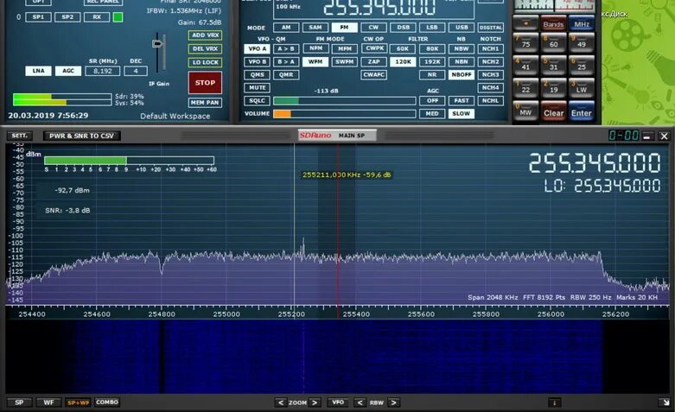The width and height of the screenshot is (675, 412).
Task: Set AGC to SLOW
Action: (x=462, y=113)
